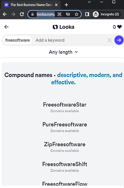124x188 pixels.
Task: Clear keywords with the X icon
Action: click(x=110, y=40)
